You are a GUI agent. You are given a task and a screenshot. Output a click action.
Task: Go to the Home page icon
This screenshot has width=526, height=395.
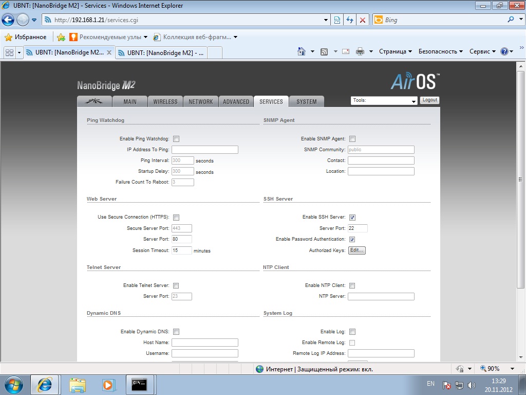coord(302,51)
